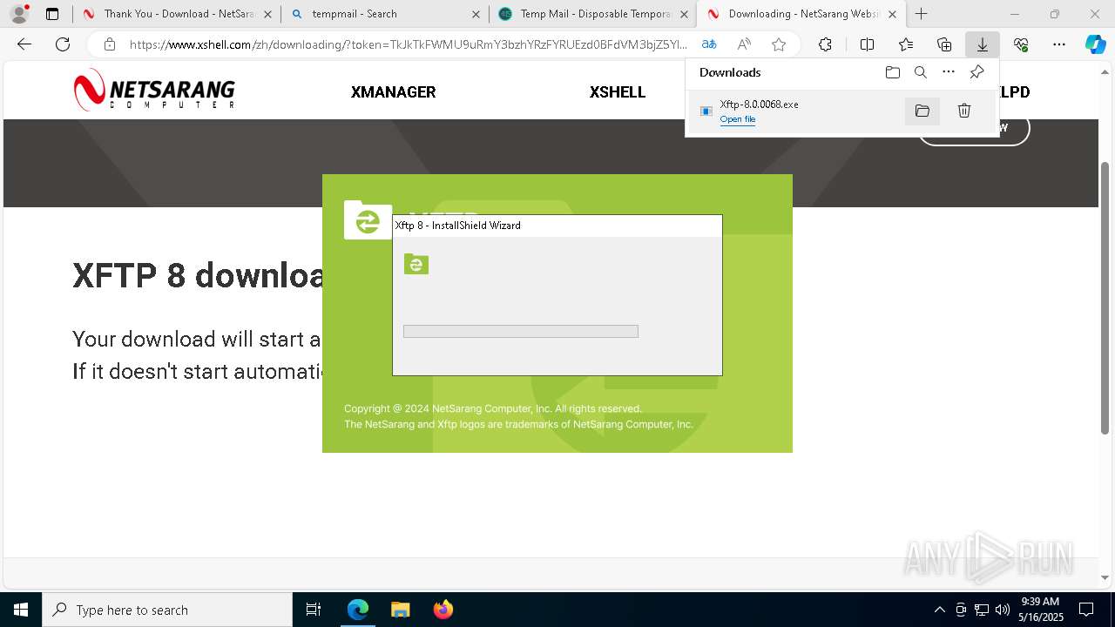The width and height of the screenshot is (1115, 627).
Task: Click the NetSarang Computer logo
Action: point(154,91)
